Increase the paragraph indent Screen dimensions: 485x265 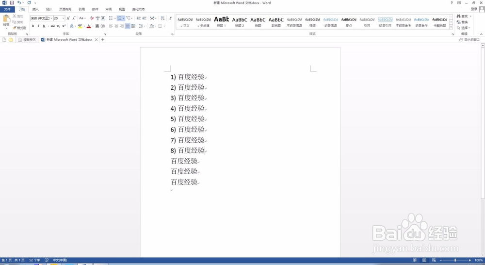click(144, 18)
